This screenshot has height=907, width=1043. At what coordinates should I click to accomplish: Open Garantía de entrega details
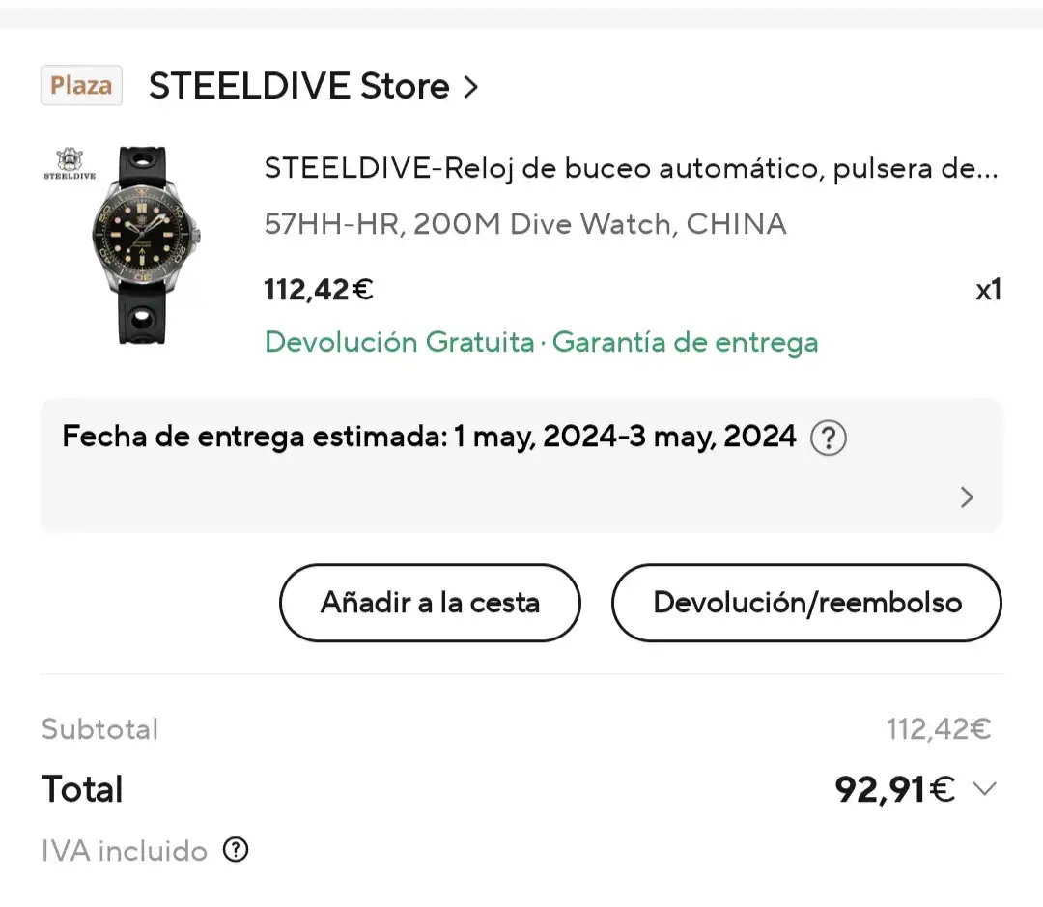pyautogui.click(x=685, y=342)
